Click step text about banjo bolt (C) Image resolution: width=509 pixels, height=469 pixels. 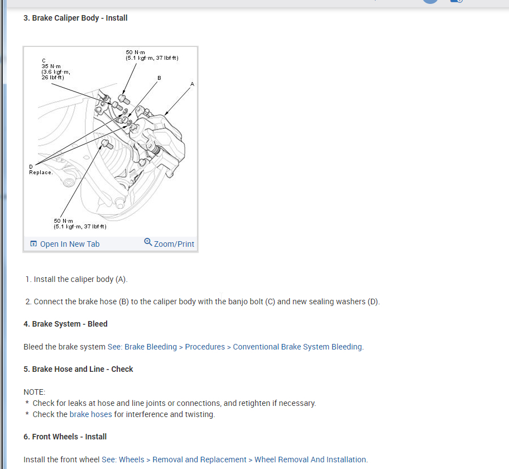click(x=207, y=301)
